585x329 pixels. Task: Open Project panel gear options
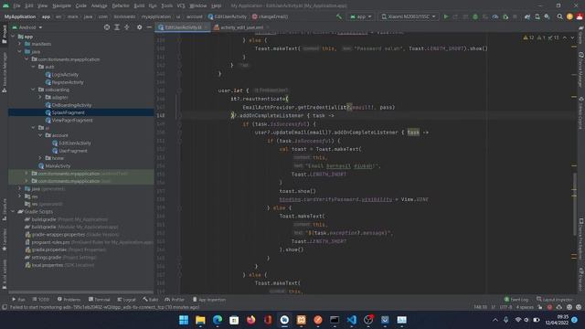tap(139, 27)
